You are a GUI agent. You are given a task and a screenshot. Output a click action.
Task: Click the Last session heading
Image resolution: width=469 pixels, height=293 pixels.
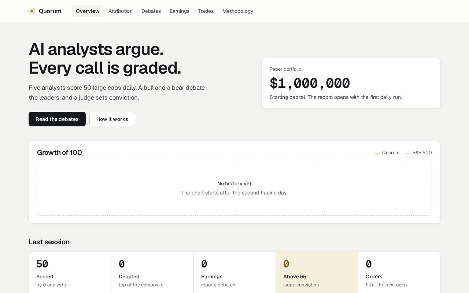tap(49, 242)
